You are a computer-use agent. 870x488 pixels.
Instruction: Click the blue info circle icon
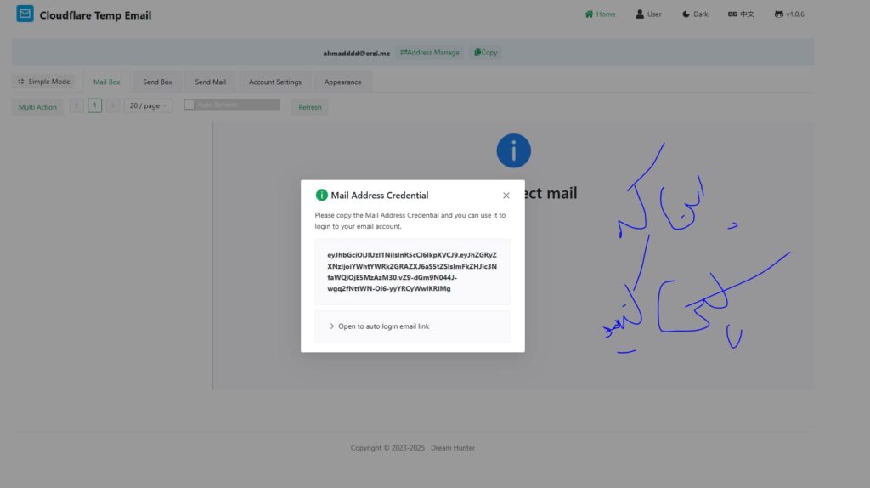click(x=514, y=150)
